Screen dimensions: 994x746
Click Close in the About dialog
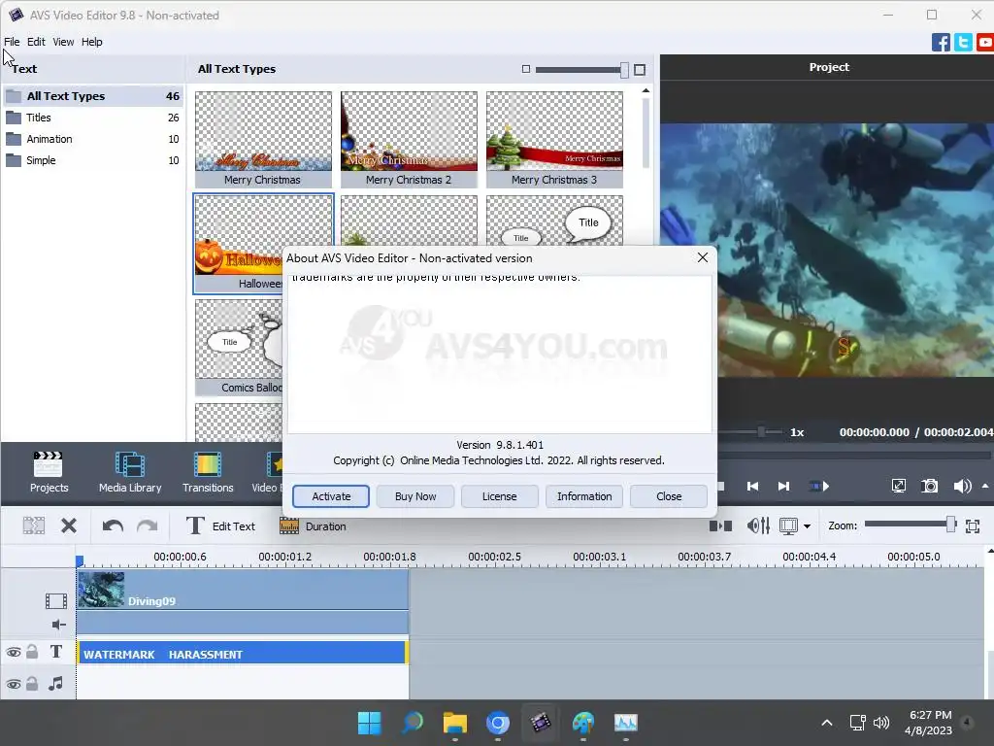pos(669,496)
